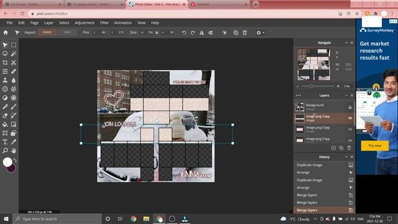The image size is (398, 224).
Task: Delete layer using Layers panel trash icon
Action: 349,148
